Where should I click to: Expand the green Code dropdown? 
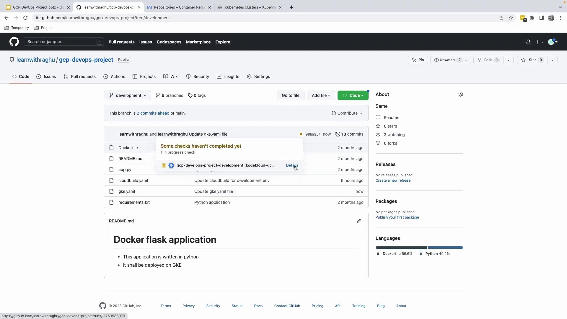(x=353, y=95)
